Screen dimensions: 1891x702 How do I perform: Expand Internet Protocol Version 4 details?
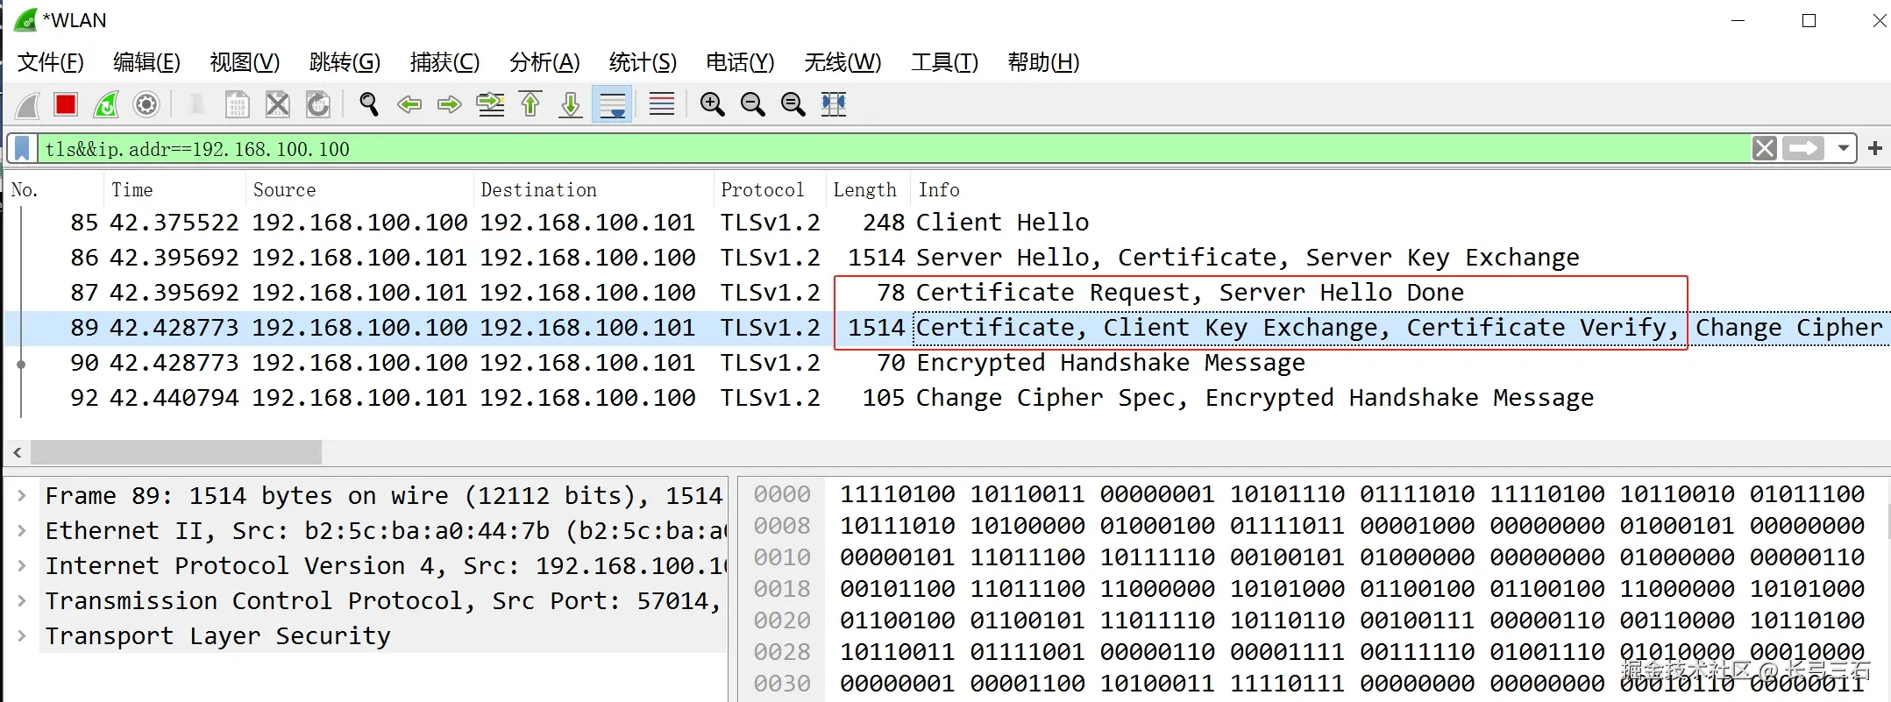[x=22, y=565]
